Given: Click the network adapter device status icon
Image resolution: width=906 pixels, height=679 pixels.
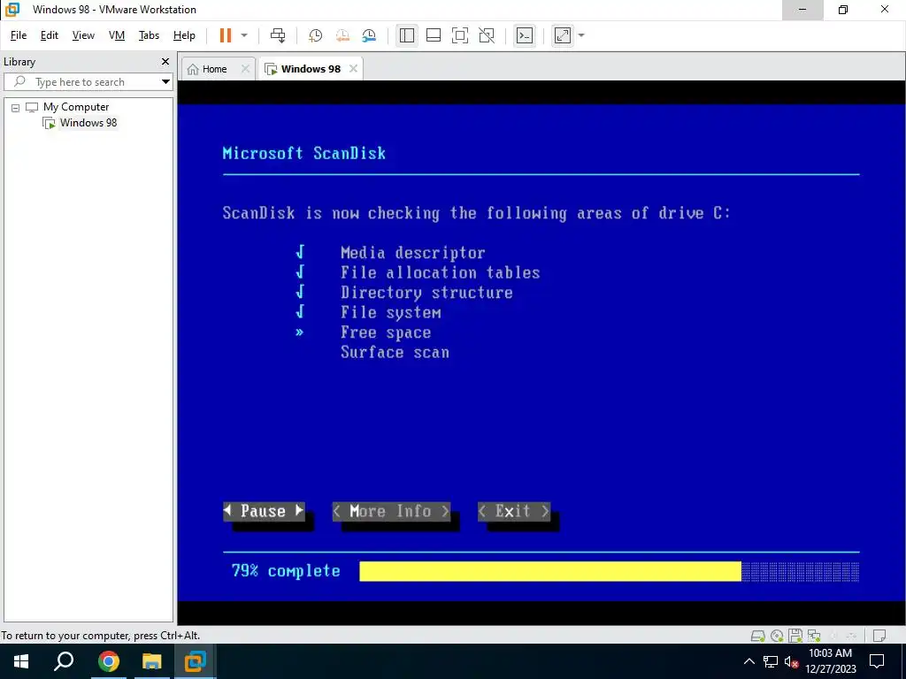Looking at the screenshot, I should click(x=814, y=636).
